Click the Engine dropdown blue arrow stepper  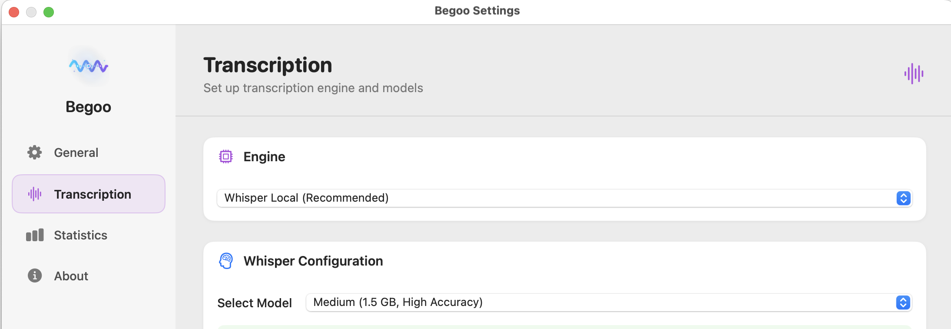click(x=904, y=198)
